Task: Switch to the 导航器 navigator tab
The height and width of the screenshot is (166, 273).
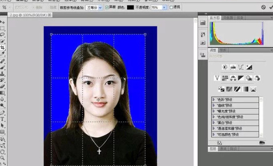Action: click(228, 18)
